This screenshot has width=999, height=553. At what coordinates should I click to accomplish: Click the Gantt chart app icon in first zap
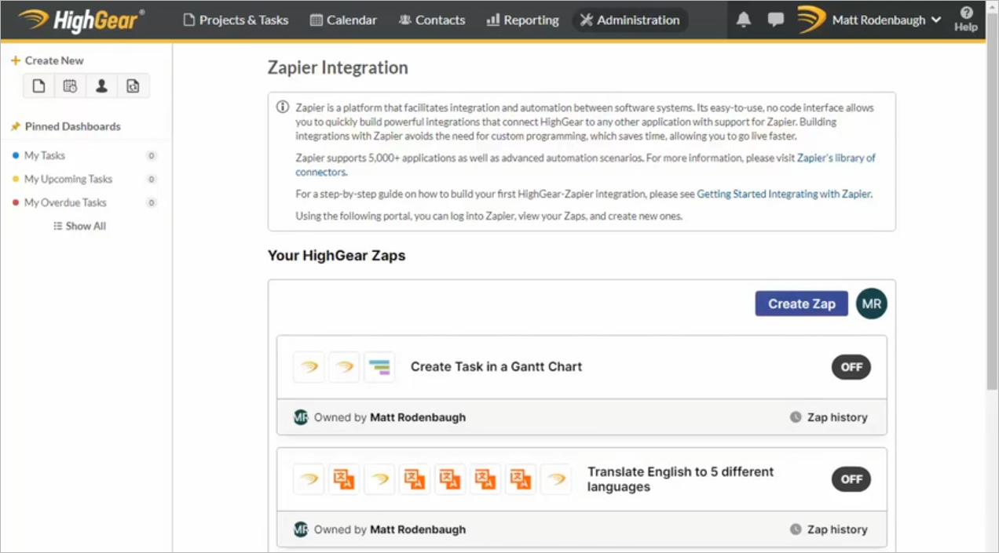(x=379, y=367)
